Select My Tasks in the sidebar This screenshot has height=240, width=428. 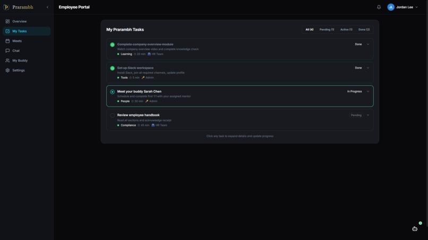point(27,31)
